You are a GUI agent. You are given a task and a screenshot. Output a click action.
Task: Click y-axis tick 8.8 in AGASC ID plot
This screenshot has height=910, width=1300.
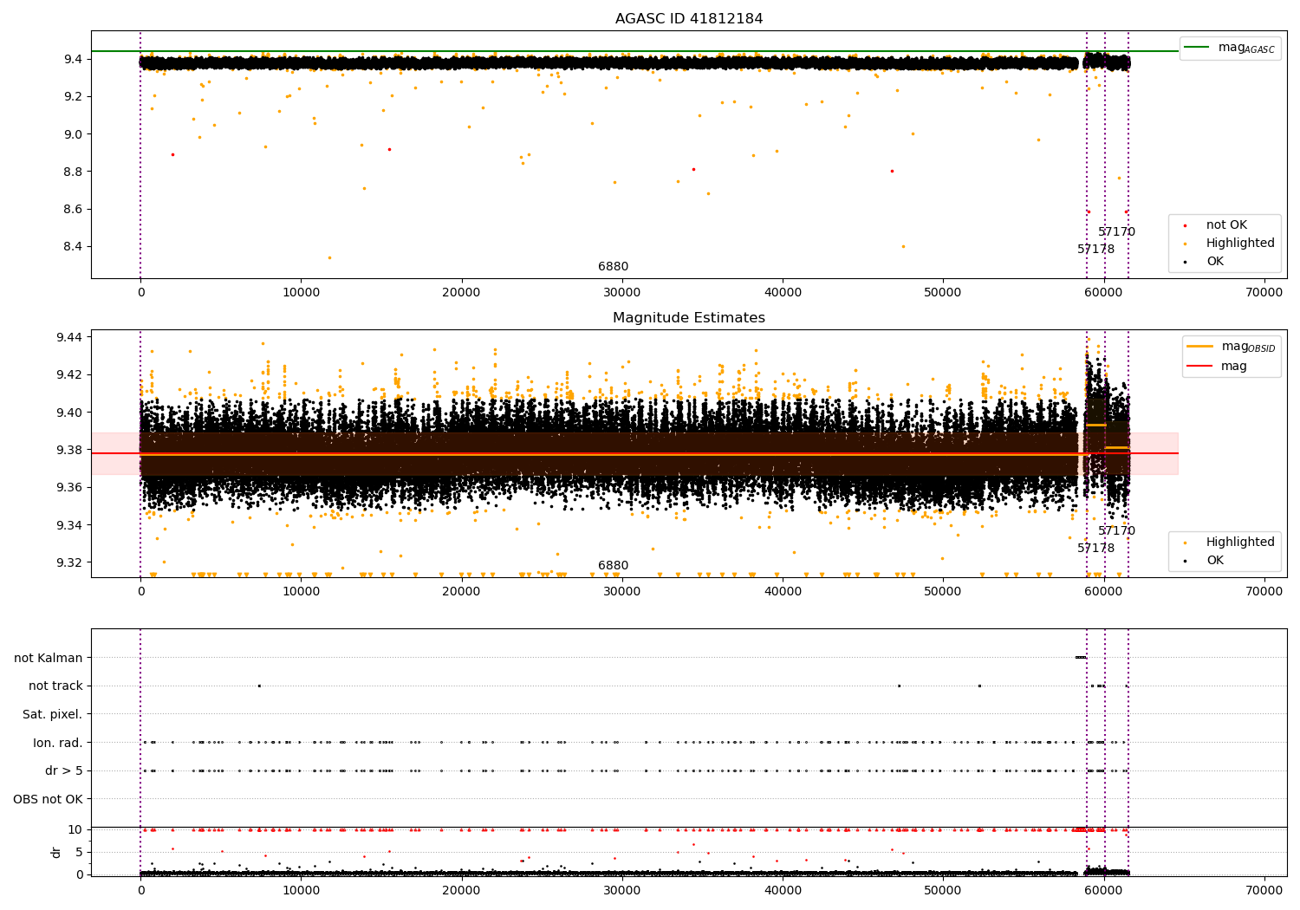[x=74, y=172]
